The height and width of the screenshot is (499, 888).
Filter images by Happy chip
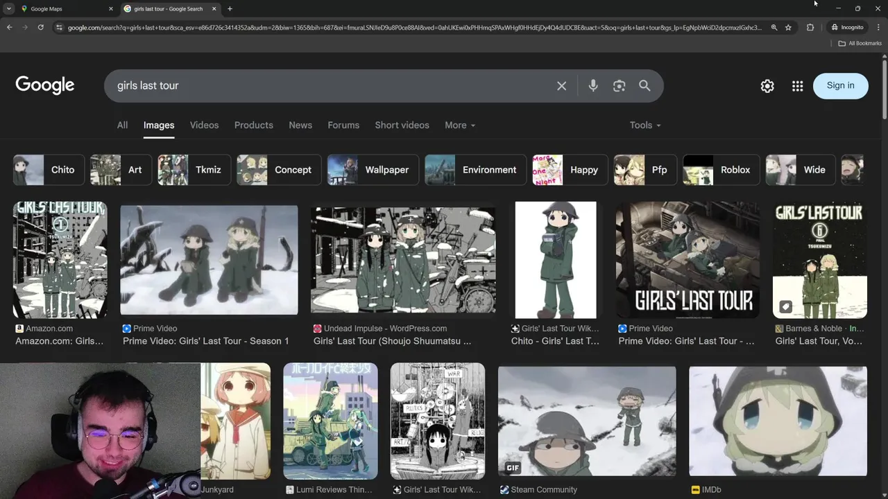coord(570,170)
